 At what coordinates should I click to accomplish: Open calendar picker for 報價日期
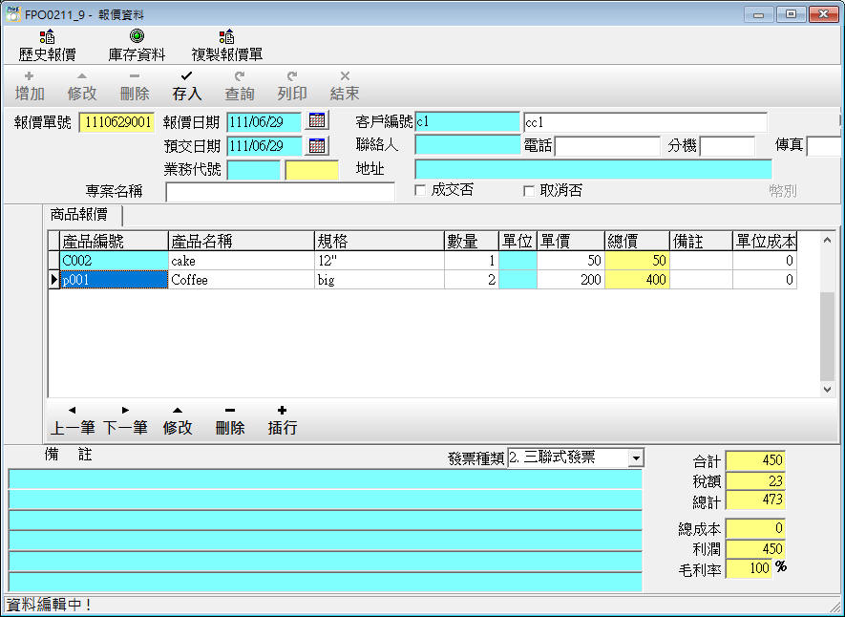pos(317,120)
